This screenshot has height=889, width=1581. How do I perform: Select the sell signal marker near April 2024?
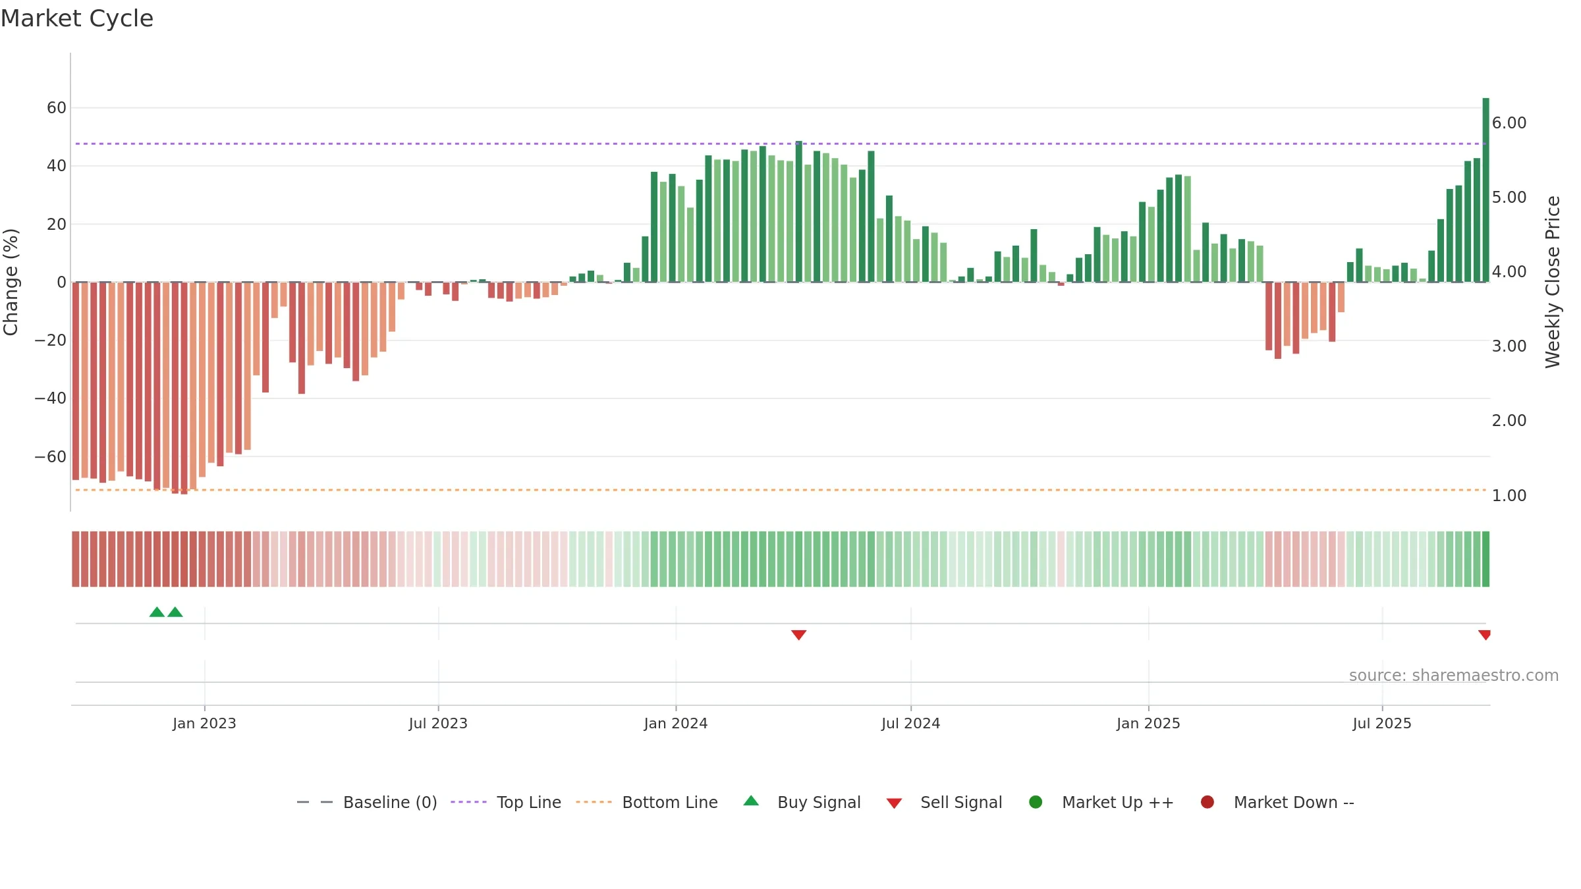click(x=798, y=635)
